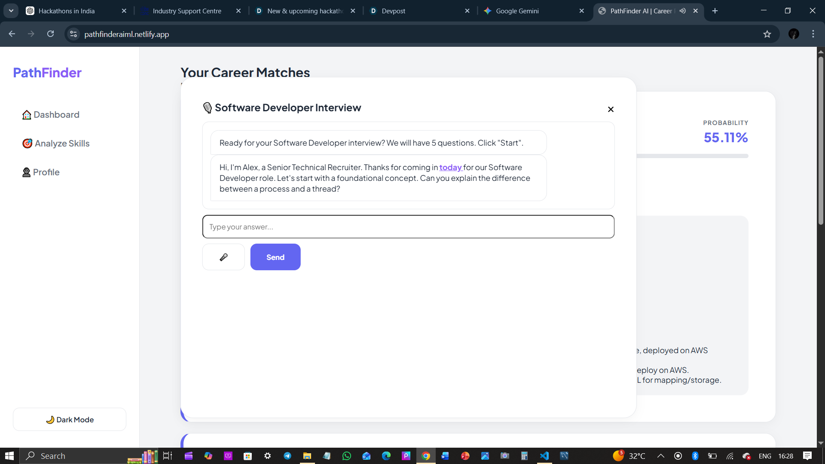Reload the current browser page
The image size is (825, 464).
(x=50, y=34)
